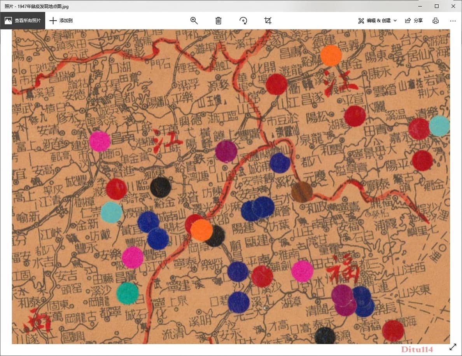
Task: Minimize the Photos window
Action: pos(420,6)
